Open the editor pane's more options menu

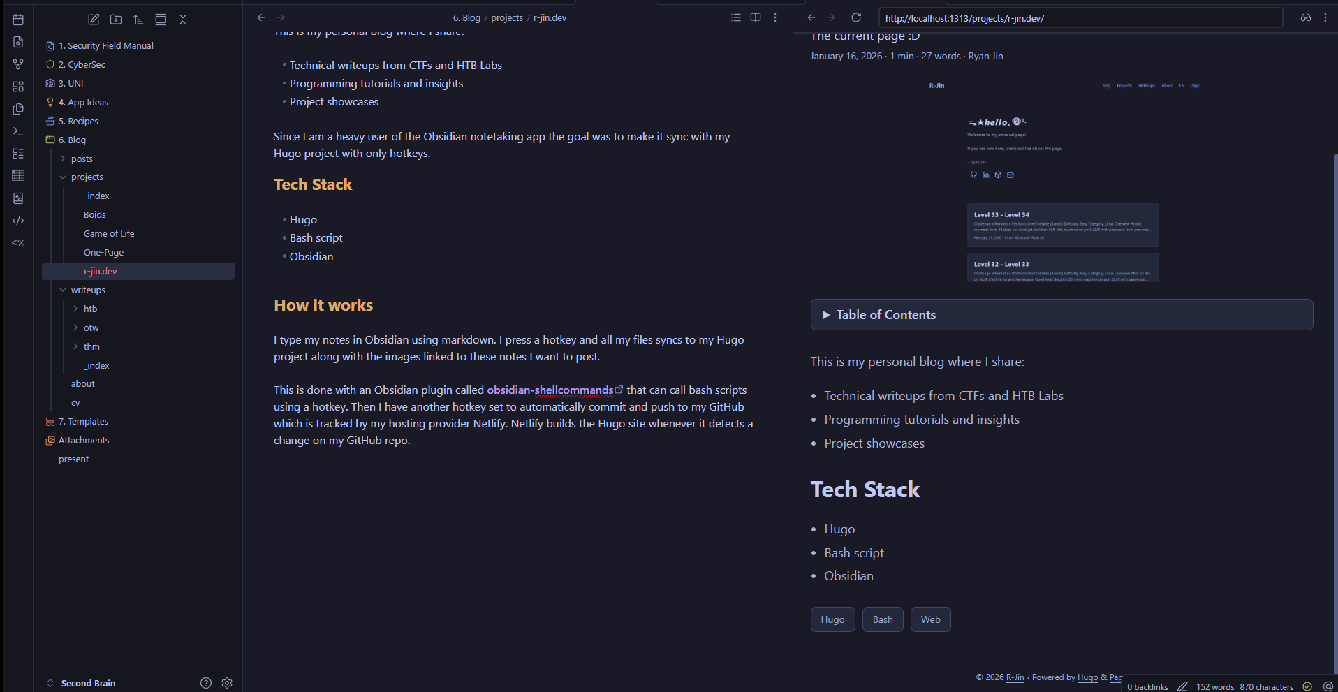[775, 17]
